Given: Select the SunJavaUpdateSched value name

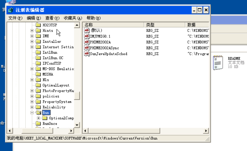Looking at the screenshot, I should click(108, 54).
